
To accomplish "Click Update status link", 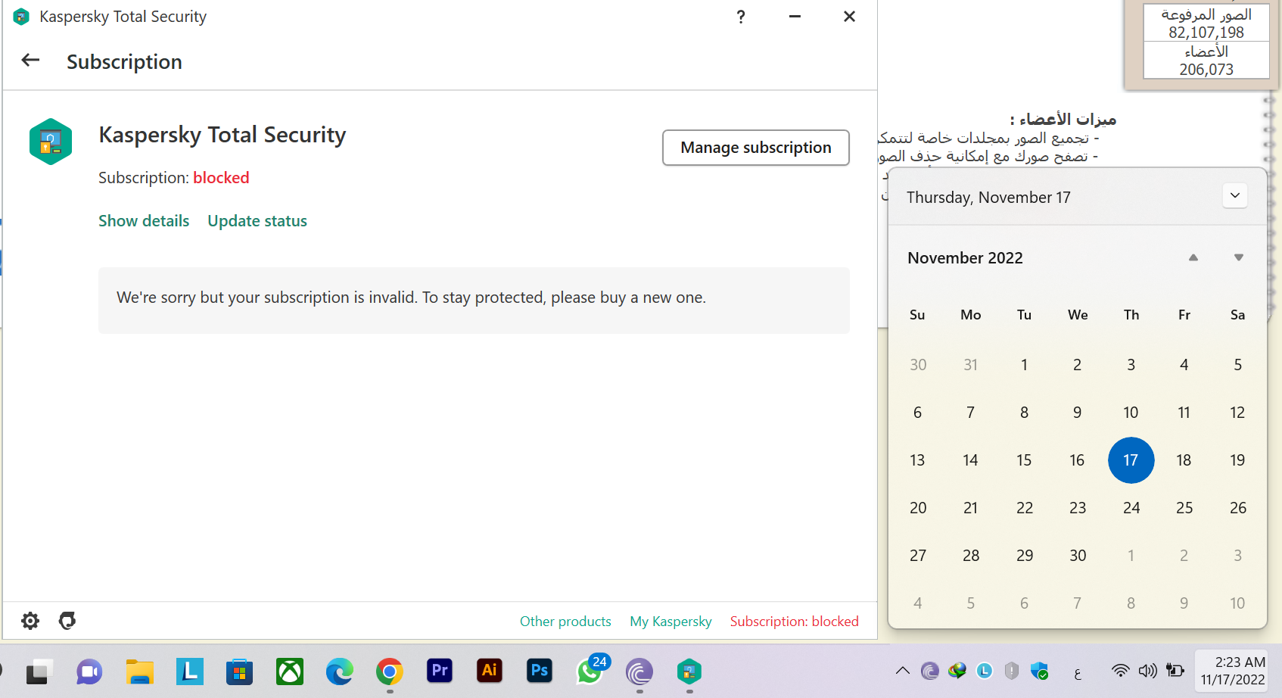I will click(x=257, y=221).
